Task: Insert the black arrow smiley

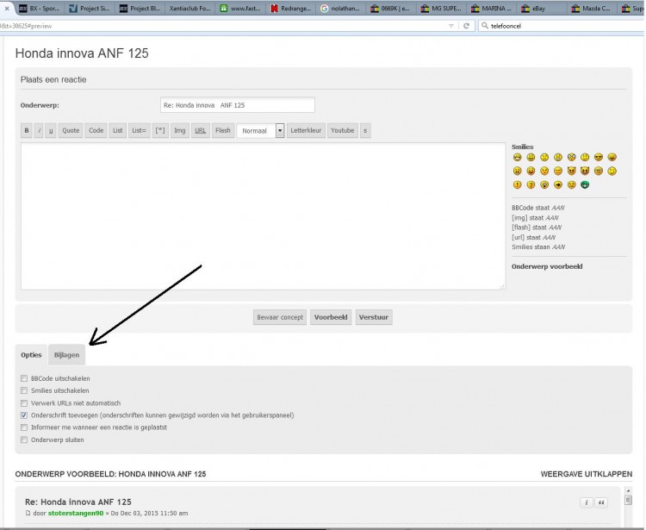Action: 558,184
